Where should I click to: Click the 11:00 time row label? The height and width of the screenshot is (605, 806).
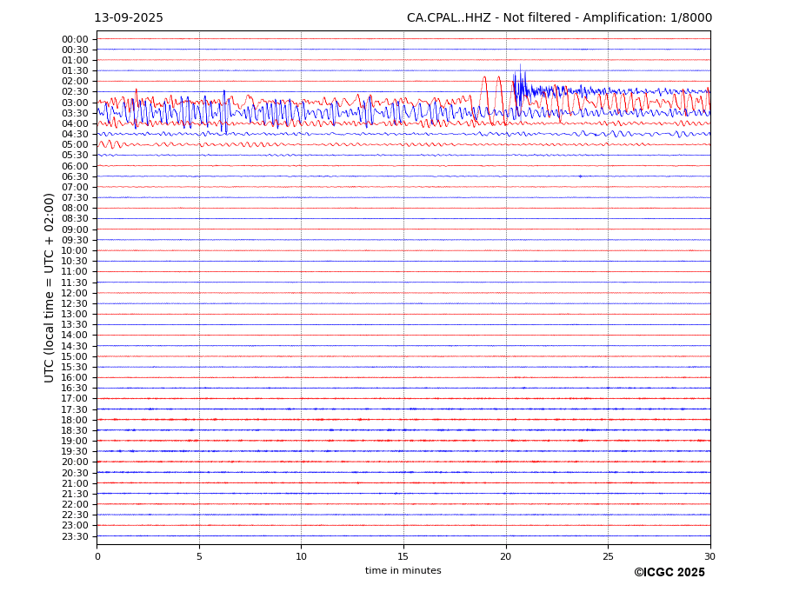pyautogui.click(x=75, y=272)
